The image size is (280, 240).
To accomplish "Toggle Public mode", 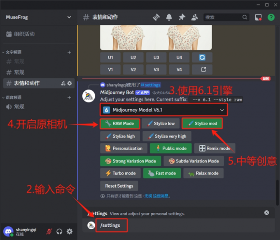I will click(x=171, y=148).
